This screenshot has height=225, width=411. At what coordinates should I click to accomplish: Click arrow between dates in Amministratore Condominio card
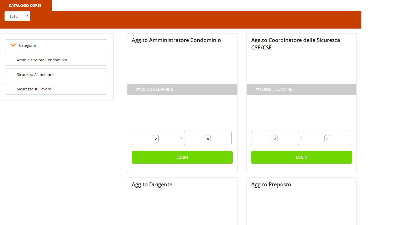tap(182, 138)
